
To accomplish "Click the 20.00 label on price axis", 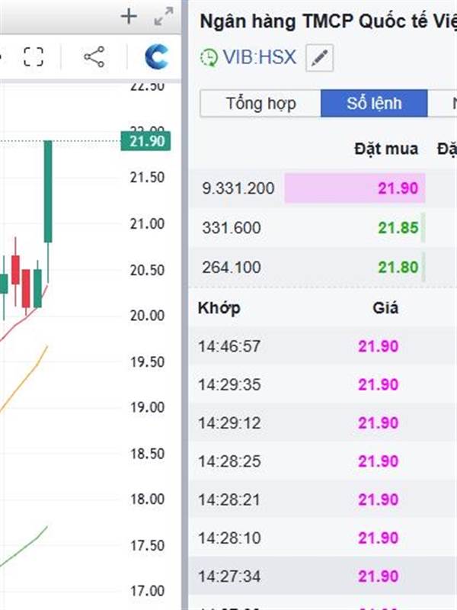I will 147,316.
